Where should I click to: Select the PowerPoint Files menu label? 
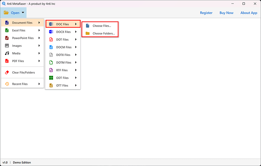pyautogui.click(x=23, y=38)
